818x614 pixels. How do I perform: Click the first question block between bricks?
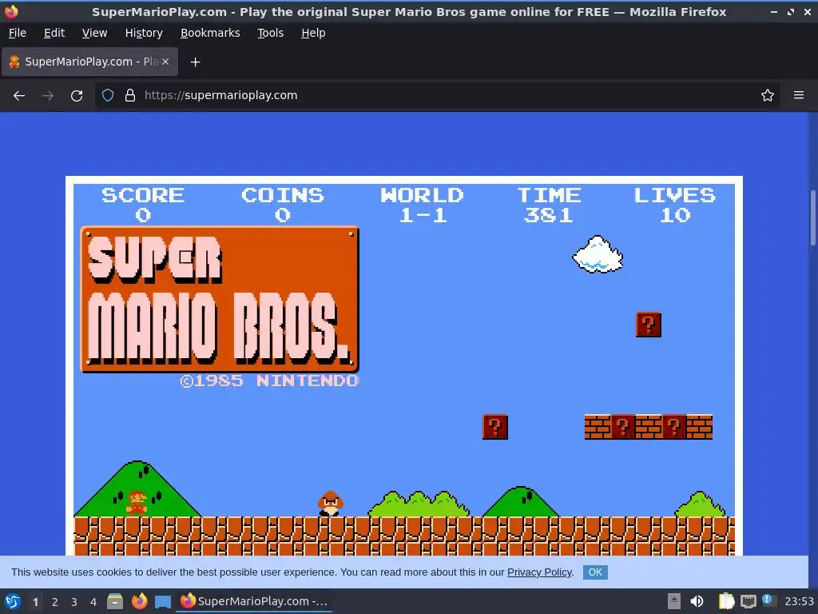623,427
